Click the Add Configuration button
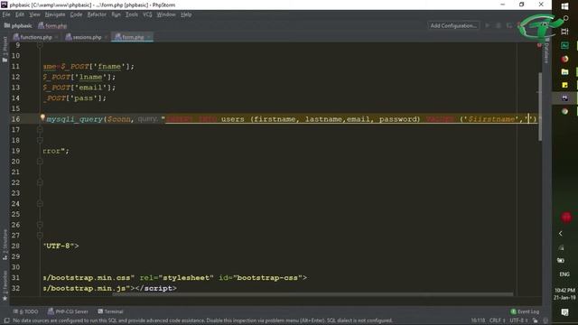Image resolution: width=578 pixels, height=325 pixels. click(453, 25)
